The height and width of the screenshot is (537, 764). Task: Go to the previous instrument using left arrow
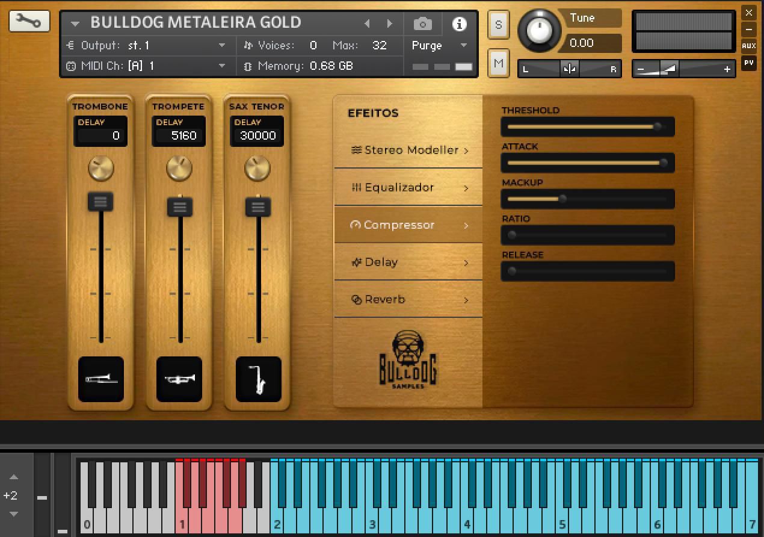[367, 24]
